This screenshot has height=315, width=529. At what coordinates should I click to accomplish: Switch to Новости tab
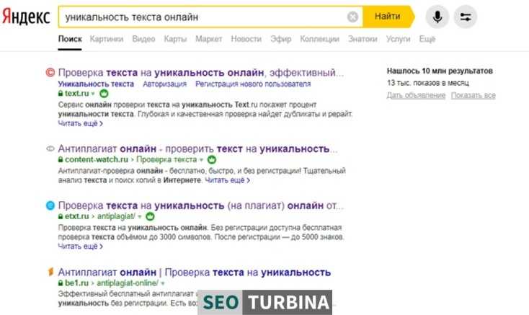[x=246, y=39]
